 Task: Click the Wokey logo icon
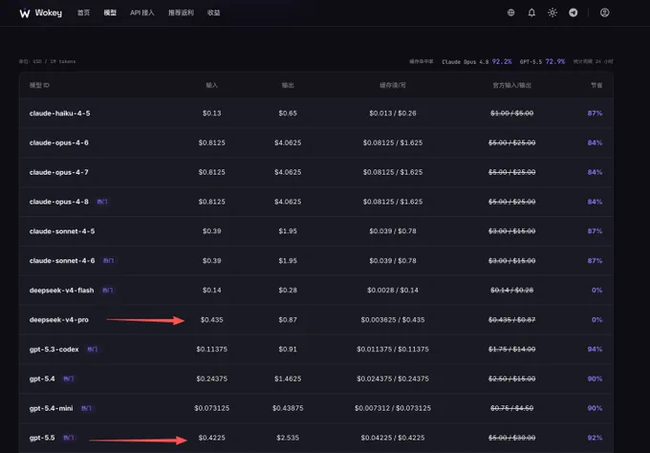pos(25,12)
